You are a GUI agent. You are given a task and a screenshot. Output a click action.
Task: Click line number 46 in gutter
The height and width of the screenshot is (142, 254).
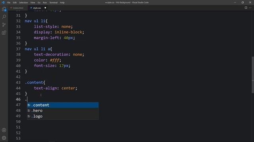pyautogui.click(x=18, y=99)
